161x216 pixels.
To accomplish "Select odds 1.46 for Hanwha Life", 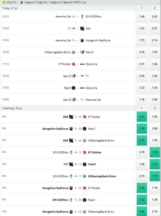I will click(142, 16).
